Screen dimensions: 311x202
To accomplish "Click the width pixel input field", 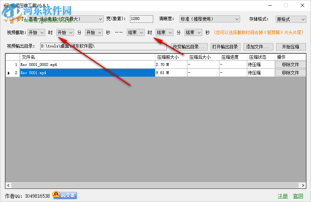I will 141,19.
